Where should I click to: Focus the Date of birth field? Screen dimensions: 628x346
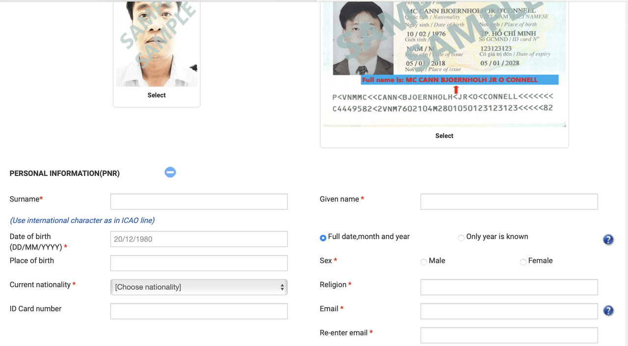[199, 239]
